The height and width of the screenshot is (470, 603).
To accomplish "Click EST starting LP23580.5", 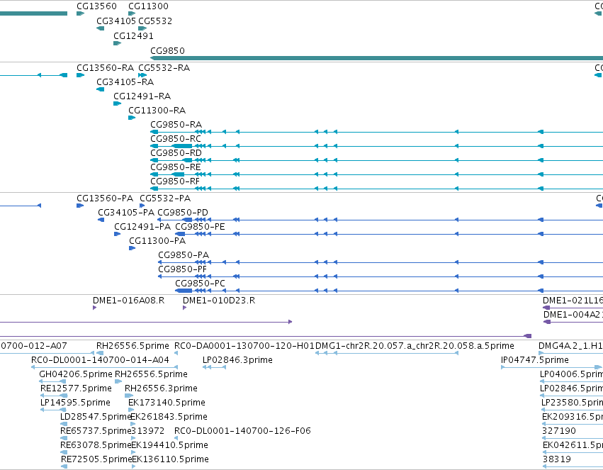I will click(x=573, y=403).
